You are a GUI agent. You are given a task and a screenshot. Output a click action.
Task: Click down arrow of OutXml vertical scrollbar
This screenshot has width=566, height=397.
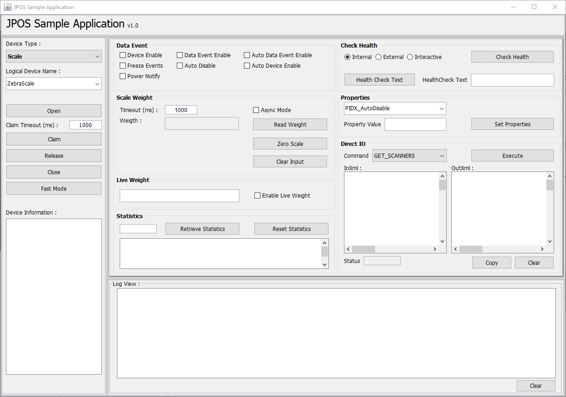click(550, 241)
